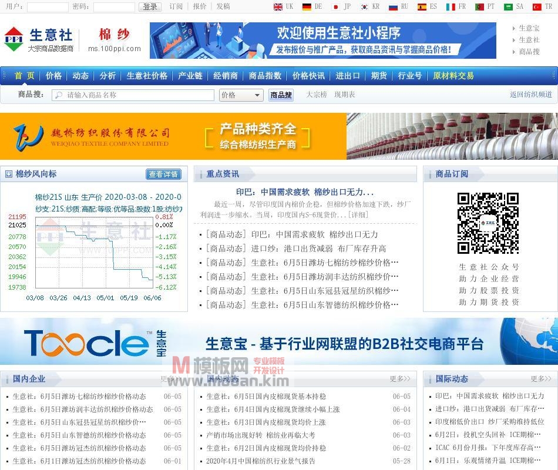The width and height of the screenshot is (558, 470).
Task: Open headline 印巴：中国需求疲软 棉纱出口无力...
Action: (305, 192)
